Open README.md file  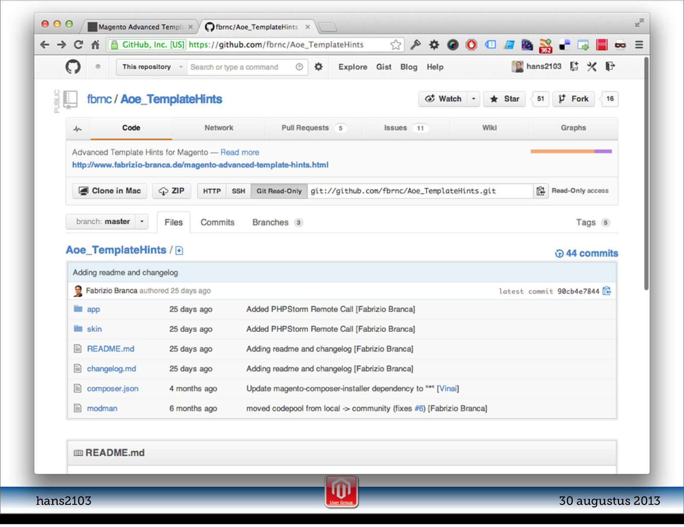[111, 349]
